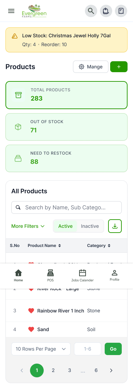Image resolution: width=133 pixels, height=392 pixels.
Task: Expand More Filters
Action: [x=28, y=226]
